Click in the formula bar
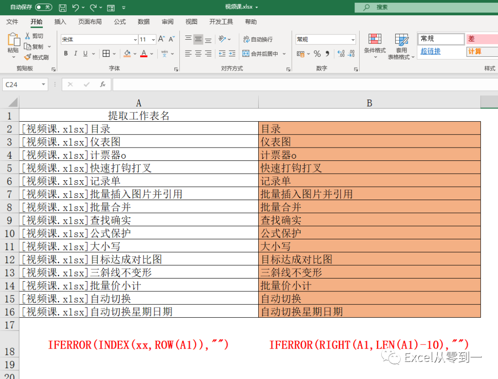The image size is (498, 379). pyautogui.click(x=305, y=84)
